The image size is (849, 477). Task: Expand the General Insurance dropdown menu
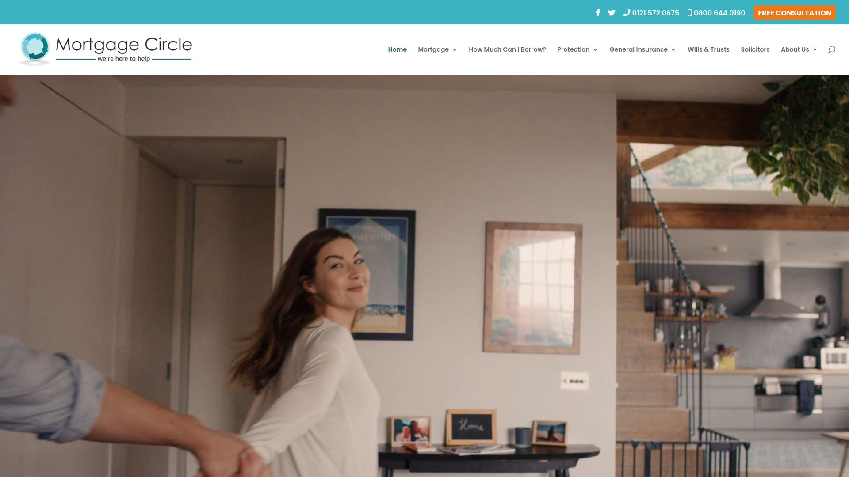642,49
